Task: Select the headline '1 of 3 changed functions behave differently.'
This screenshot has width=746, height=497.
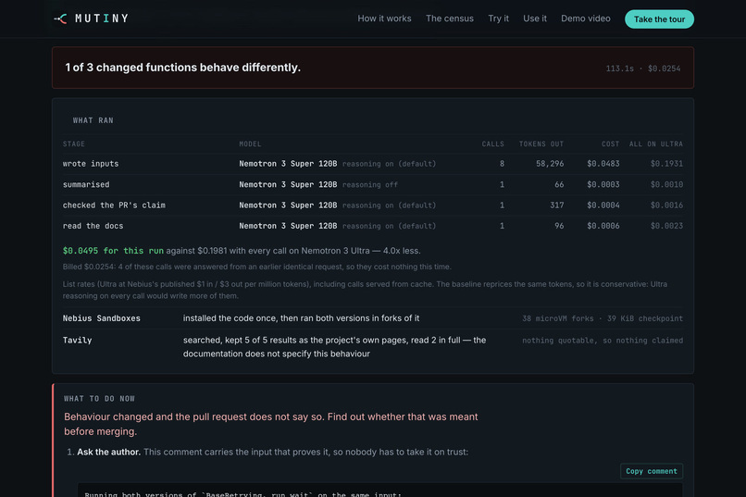Action: point(182,68)
